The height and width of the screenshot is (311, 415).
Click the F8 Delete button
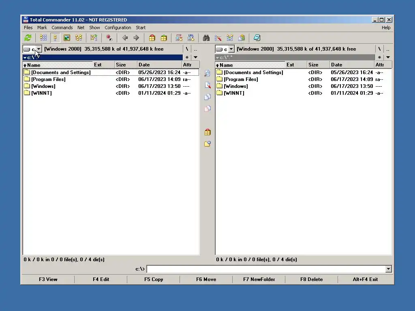coord(312,279)
